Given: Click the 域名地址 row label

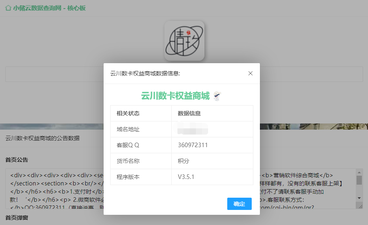Looking at the screenshot, I should [x=128, y=129].
